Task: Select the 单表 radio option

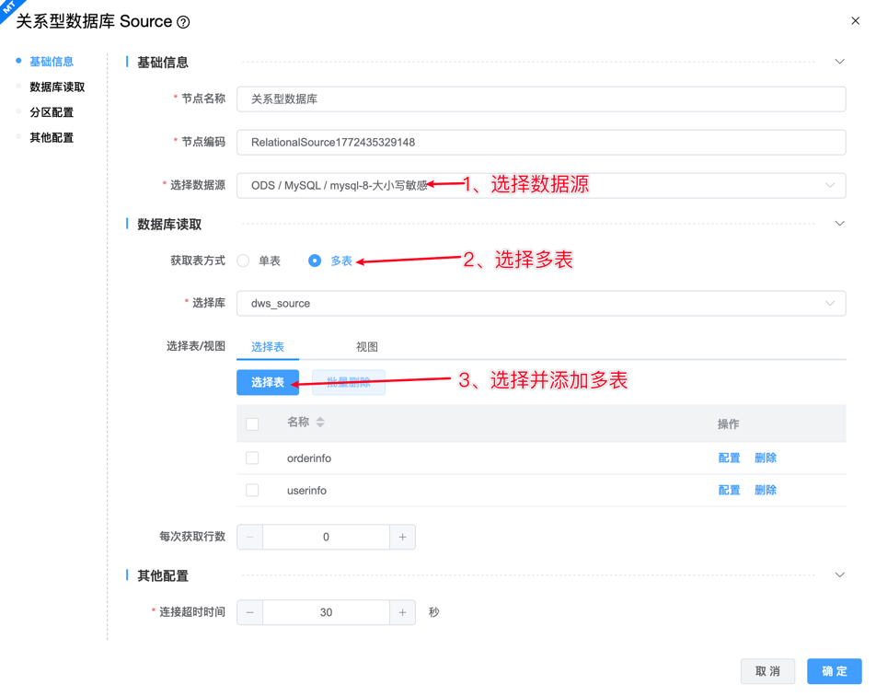Action: coord(243,261)
